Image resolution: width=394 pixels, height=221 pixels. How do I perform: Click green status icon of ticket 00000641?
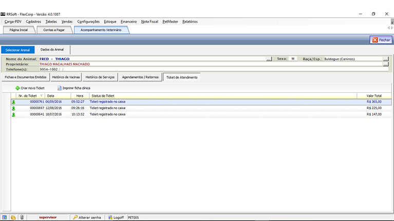13,114
